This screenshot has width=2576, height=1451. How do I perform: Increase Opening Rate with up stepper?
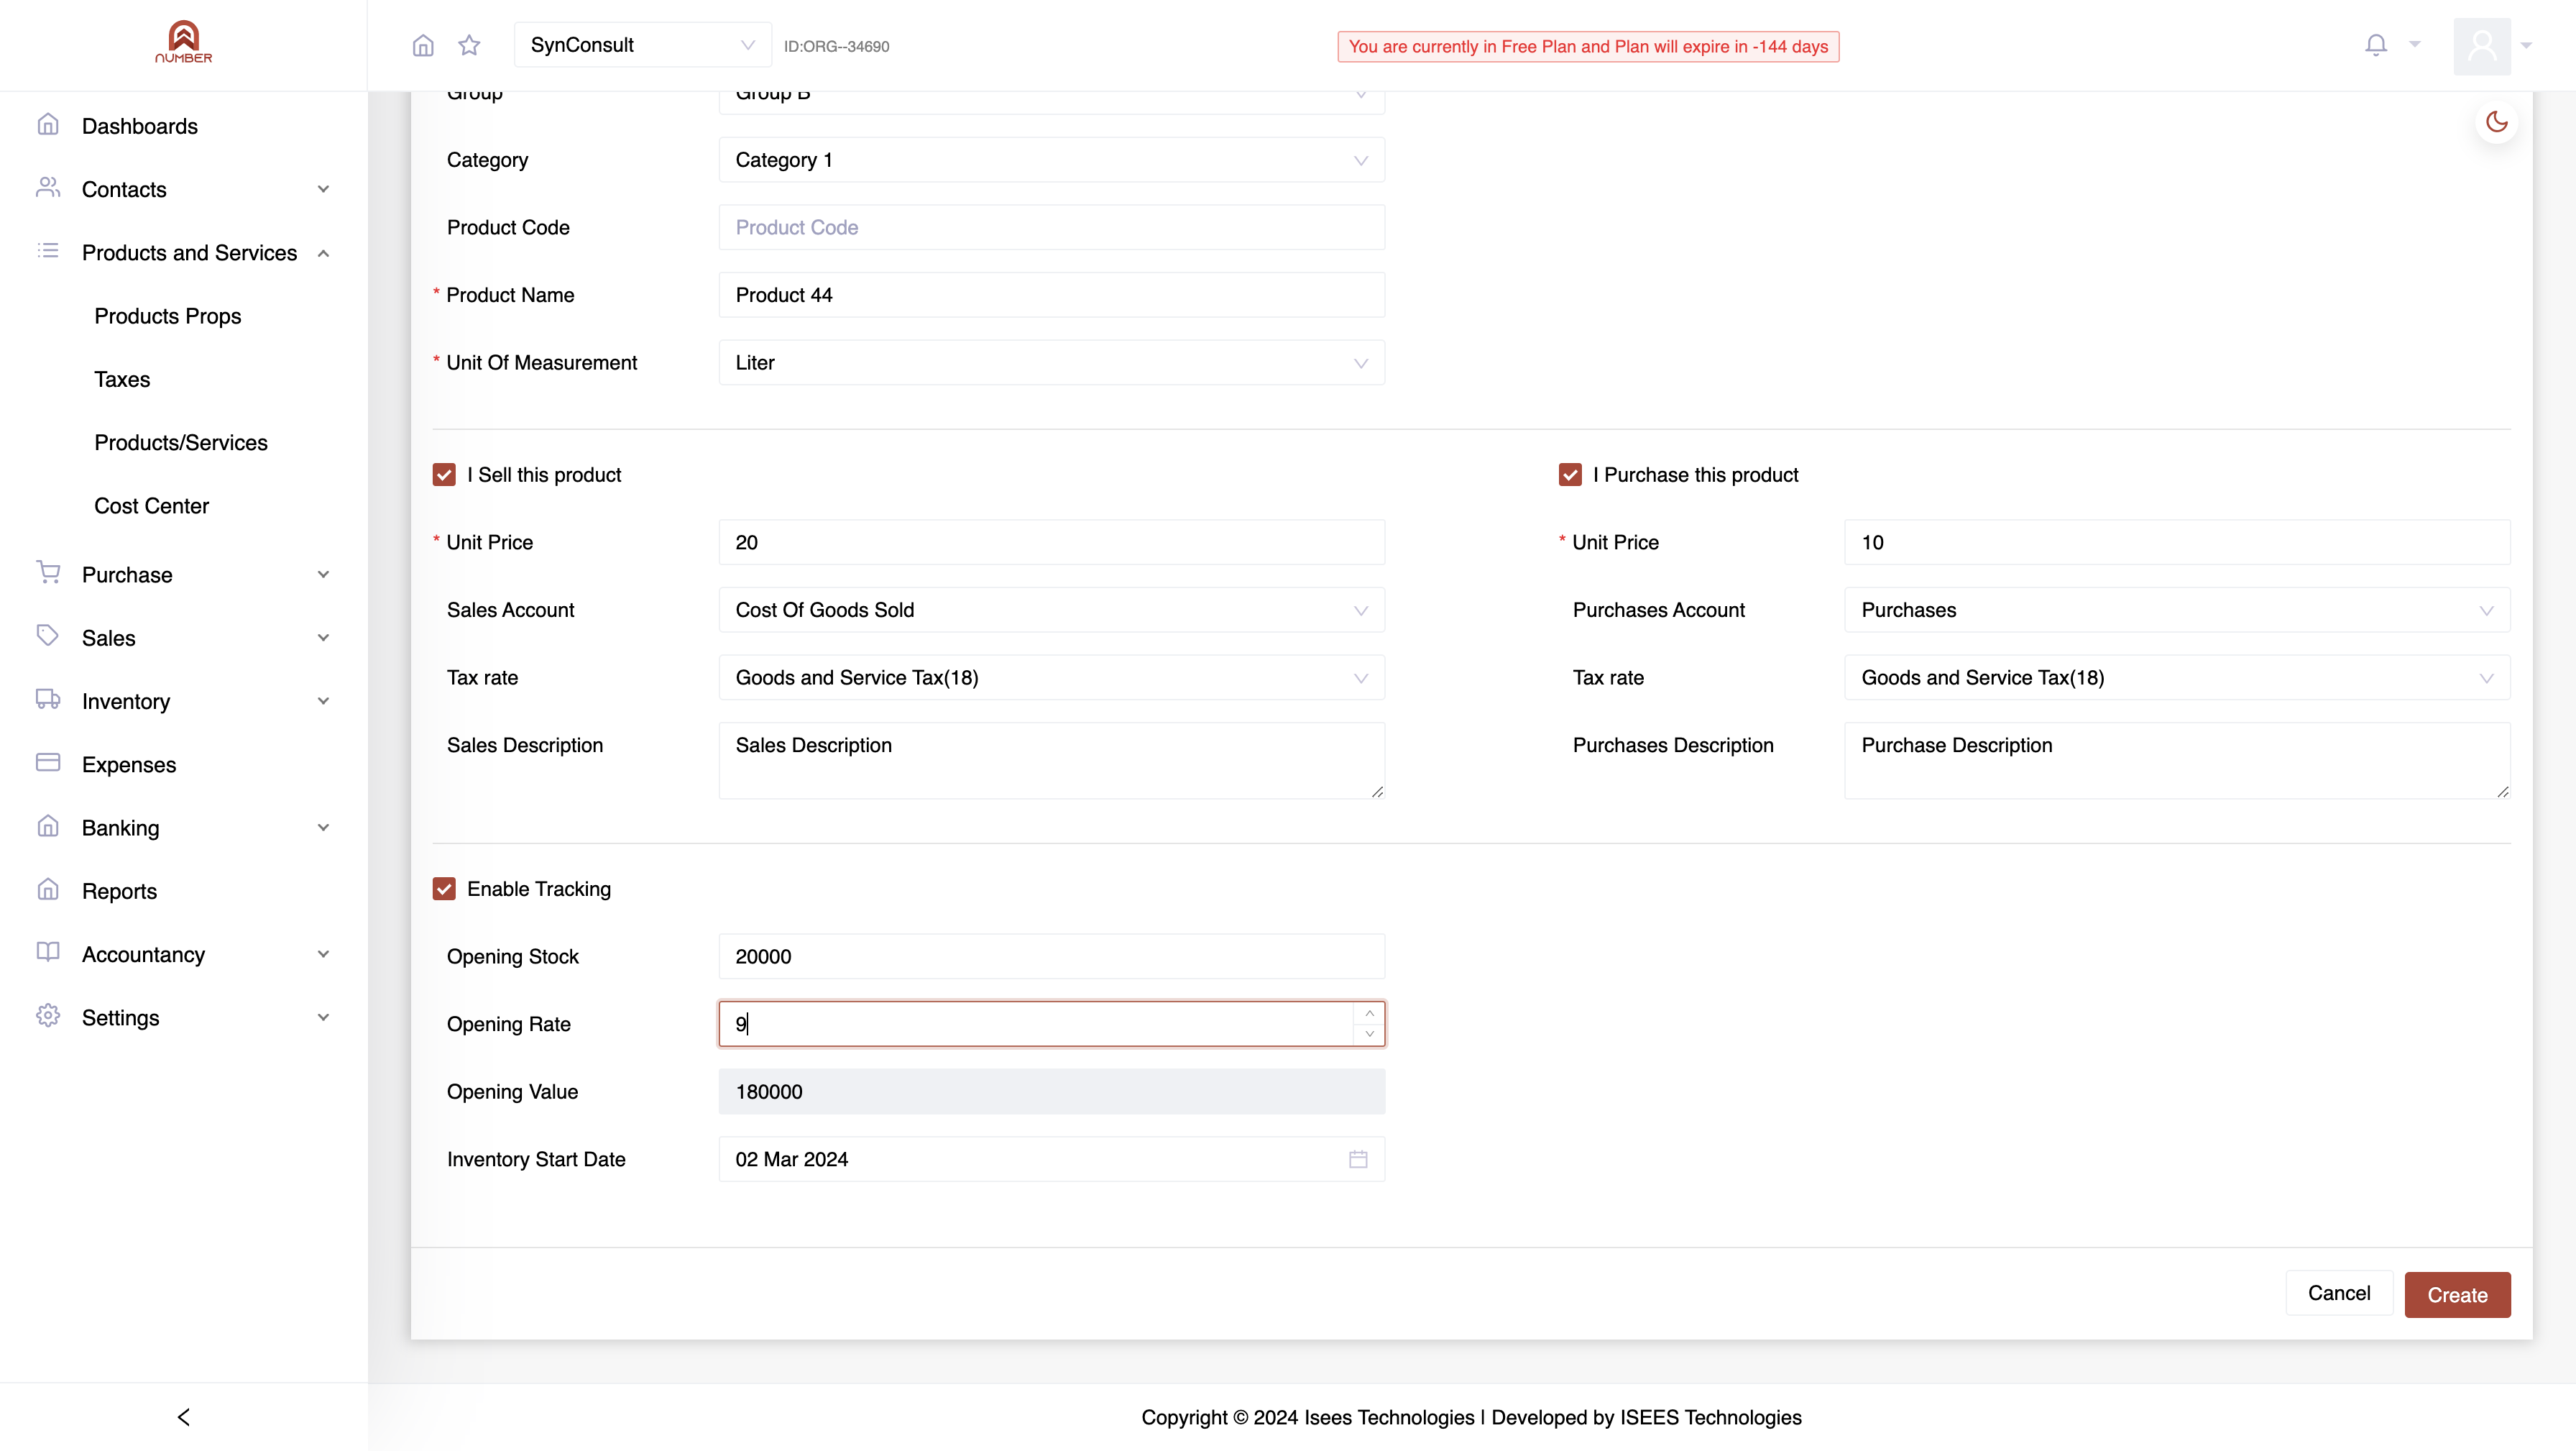click(1369, 1014)
